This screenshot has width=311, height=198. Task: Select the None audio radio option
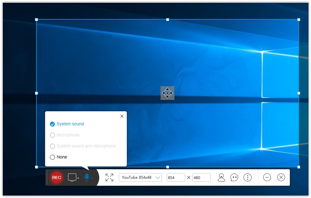[x=52, y=157]
